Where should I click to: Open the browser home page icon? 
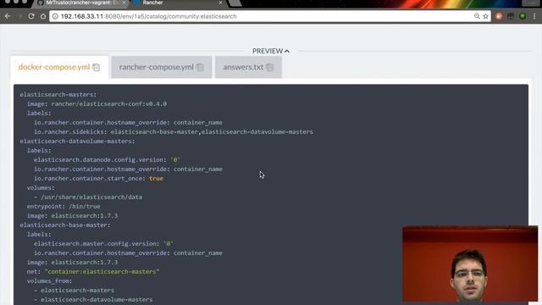tap(43, 16)
